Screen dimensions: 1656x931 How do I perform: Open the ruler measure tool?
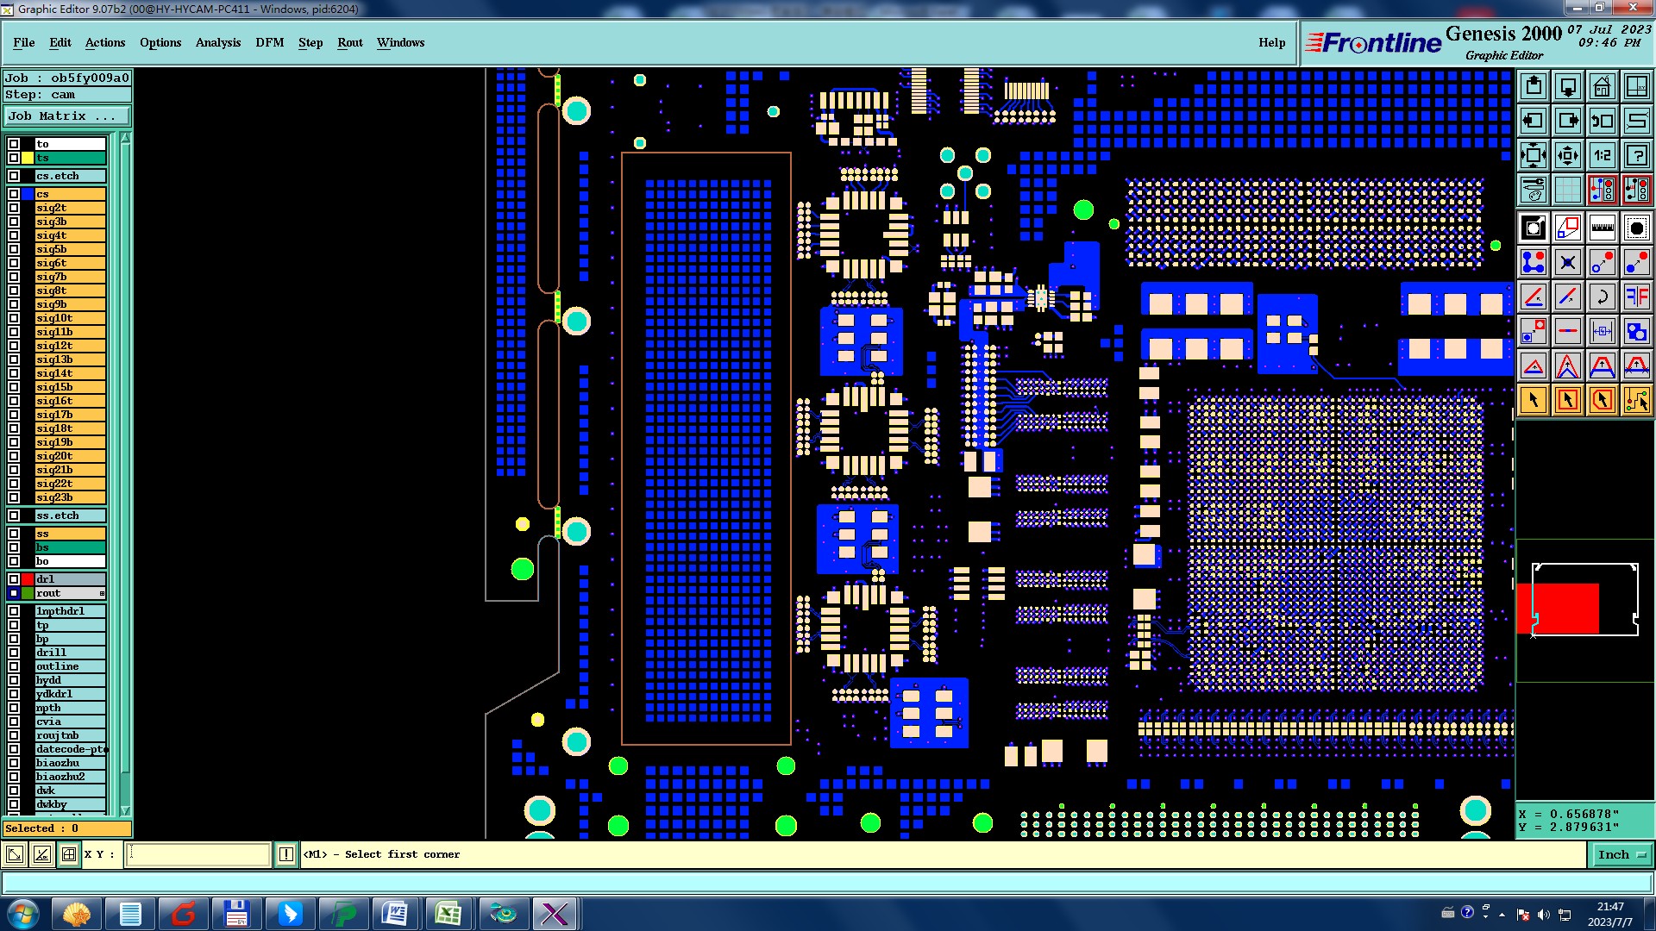coord(1602,228)
